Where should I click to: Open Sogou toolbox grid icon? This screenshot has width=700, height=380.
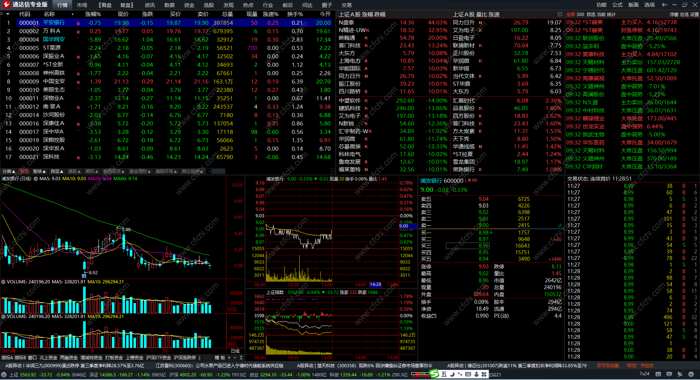484,374
